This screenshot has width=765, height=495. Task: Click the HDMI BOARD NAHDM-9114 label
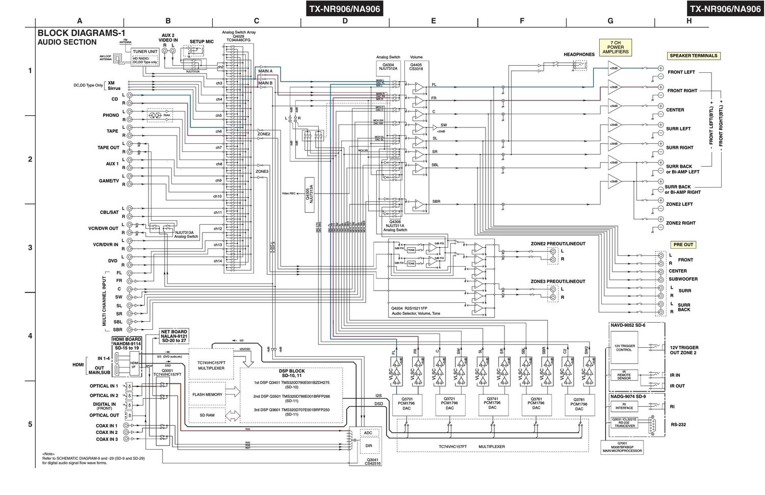126,343
